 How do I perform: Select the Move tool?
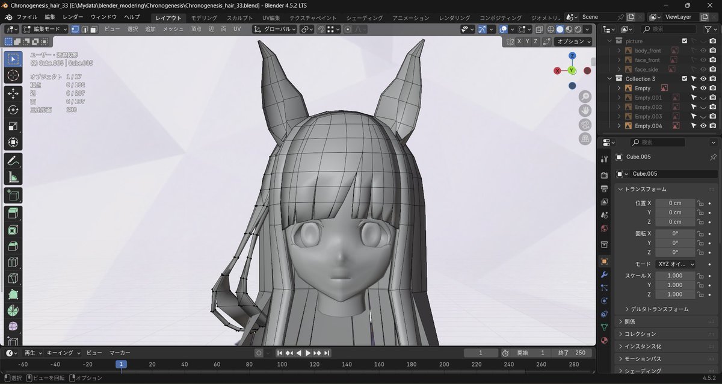click(x=13, y=94)
